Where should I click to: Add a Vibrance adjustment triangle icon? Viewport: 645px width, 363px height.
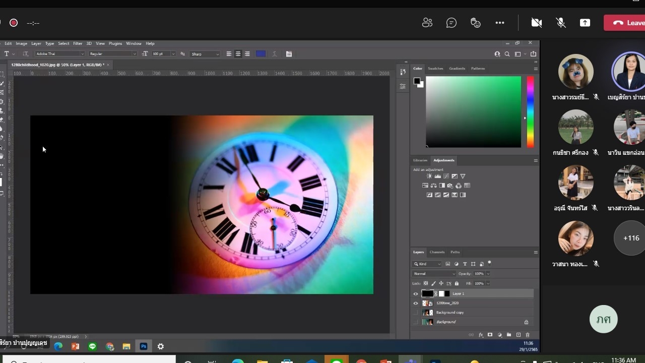(463, 176)
